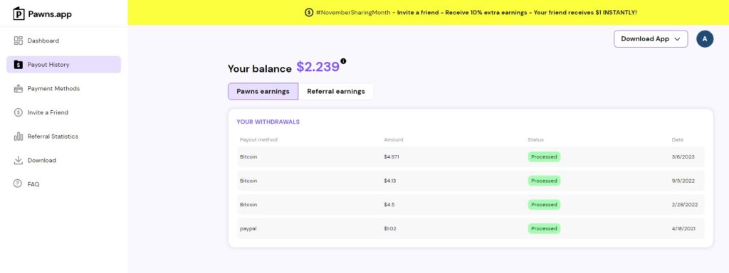Click the dollar coin icon in yellow banner
The image size is (729, 273).
tap(309, 13)
